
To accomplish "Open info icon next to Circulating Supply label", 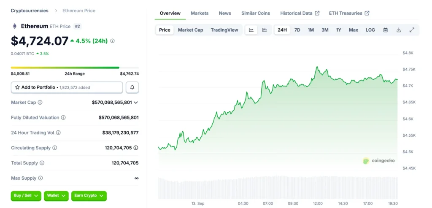I will tap(54, 148).
